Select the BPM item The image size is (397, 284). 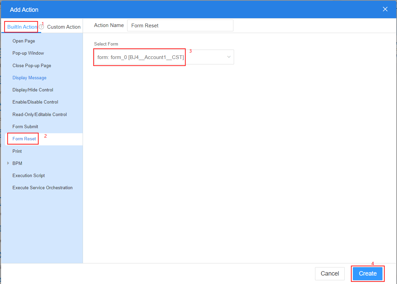click(17, 163)
